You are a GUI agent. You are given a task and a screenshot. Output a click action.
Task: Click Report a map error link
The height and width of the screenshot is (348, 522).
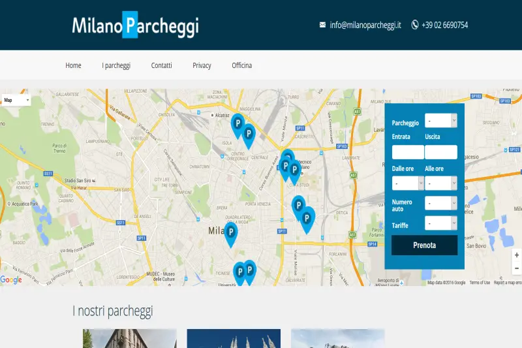[x=508, y=283]
